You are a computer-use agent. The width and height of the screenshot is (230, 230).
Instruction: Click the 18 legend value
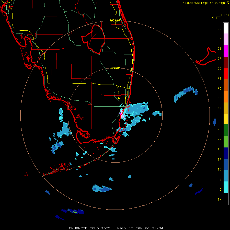point(220,149)
